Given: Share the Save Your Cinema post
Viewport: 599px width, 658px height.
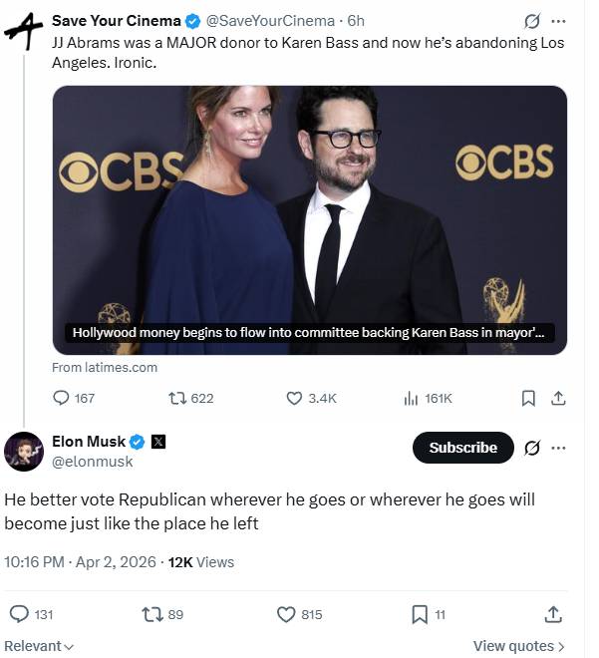Looking at the screenshot, I should [558, 398].
